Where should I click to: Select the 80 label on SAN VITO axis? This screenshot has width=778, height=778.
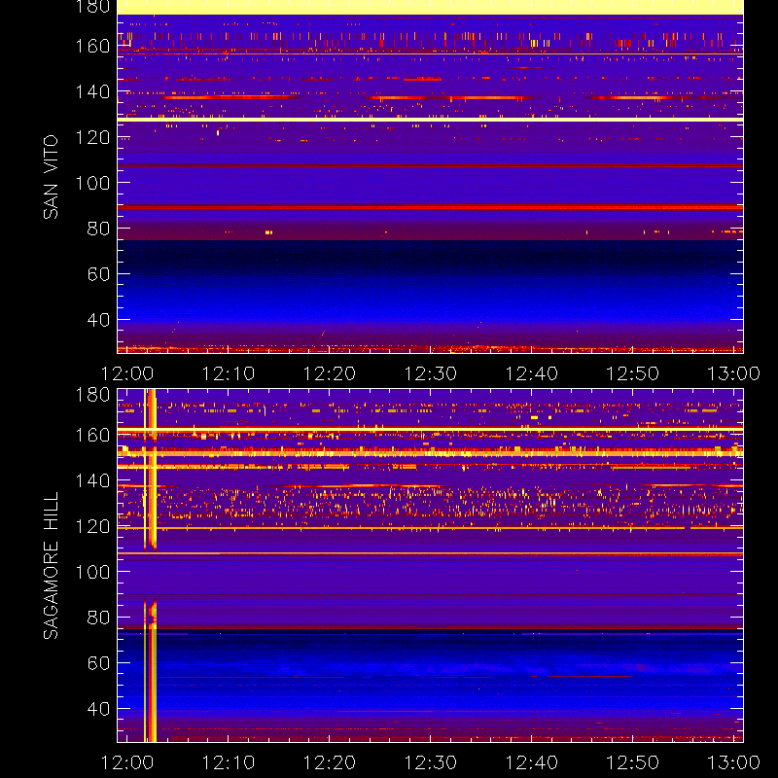98,229
